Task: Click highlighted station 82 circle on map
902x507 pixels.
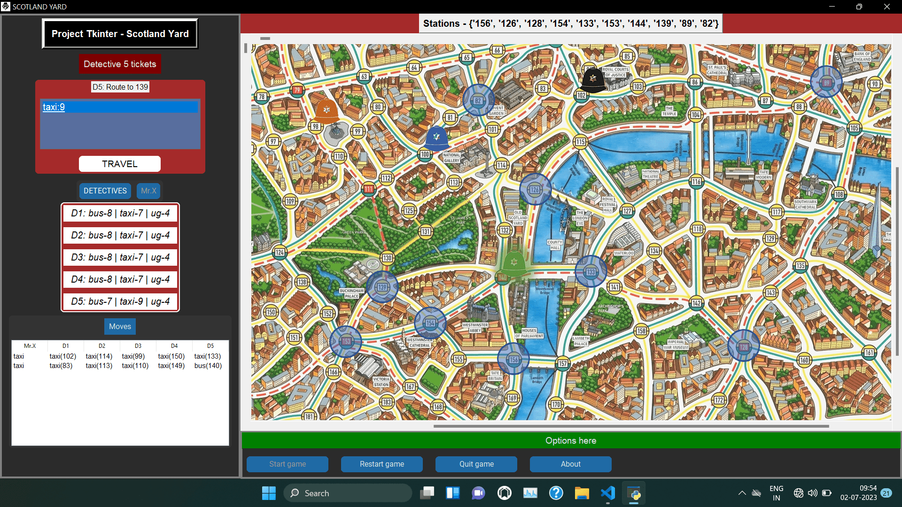Action: coord(478,100)
